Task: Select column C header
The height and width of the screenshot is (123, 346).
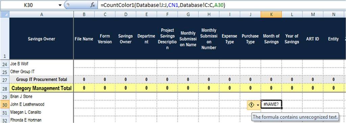Action: tap(105, 14)
